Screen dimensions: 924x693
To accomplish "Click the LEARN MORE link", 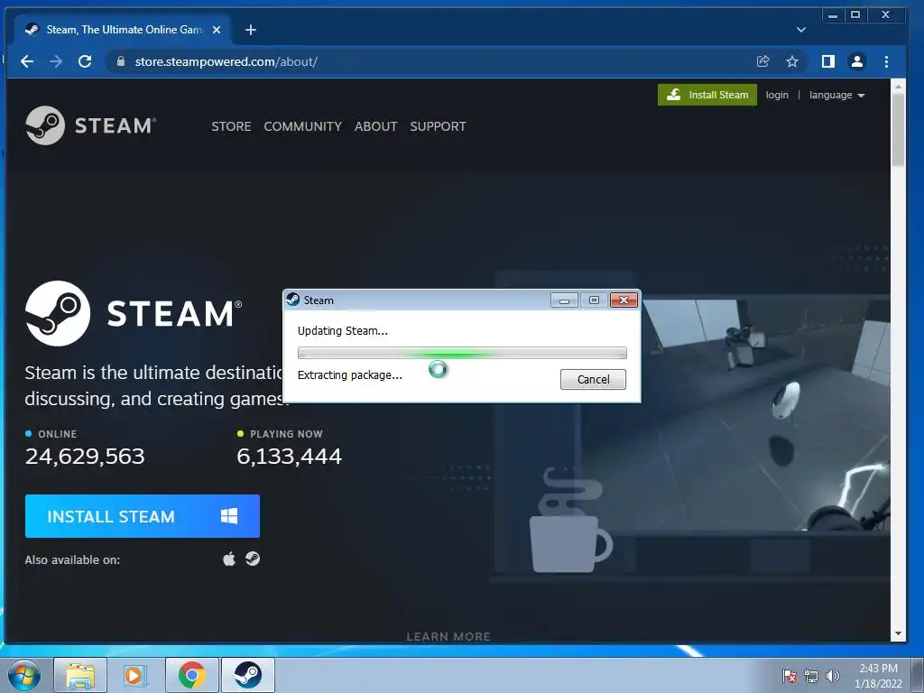I will pos(448,636).
